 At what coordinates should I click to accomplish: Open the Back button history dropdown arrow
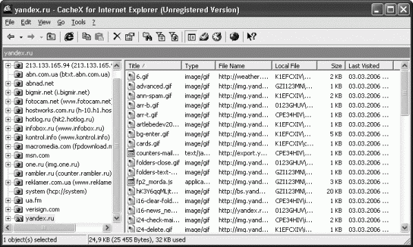pyautogui.click(x=21, y=37)
